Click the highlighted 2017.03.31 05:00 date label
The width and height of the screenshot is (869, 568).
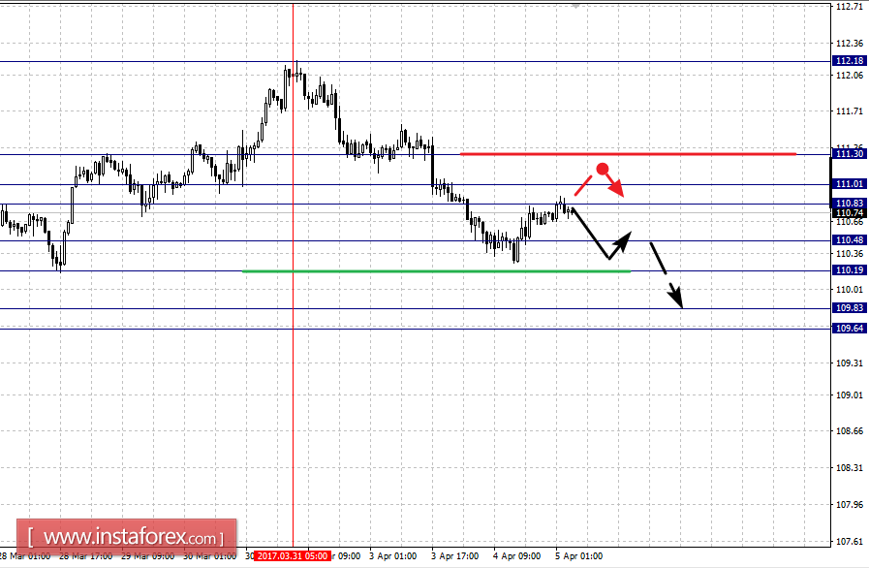[293, 555]
